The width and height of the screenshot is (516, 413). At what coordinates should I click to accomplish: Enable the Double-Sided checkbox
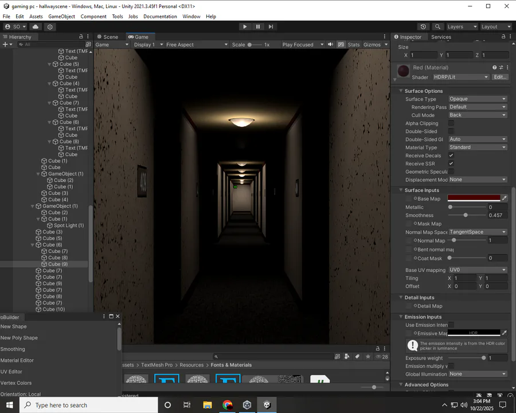click(451, 131)
